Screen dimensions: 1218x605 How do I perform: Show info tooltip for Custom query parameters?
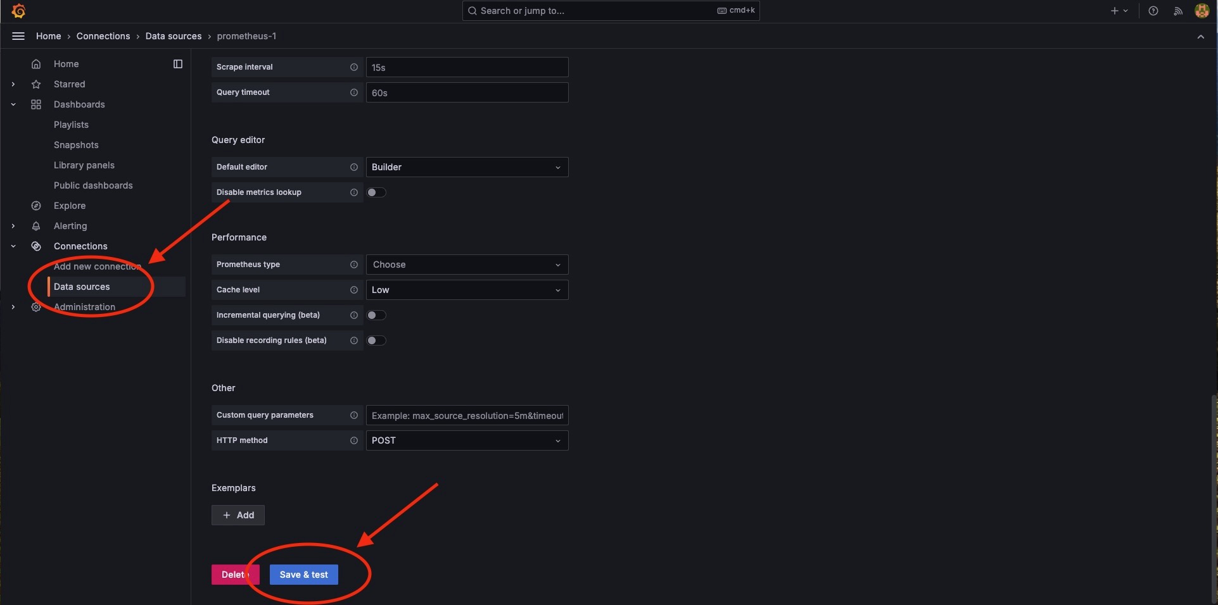click(x=354, y=415)
